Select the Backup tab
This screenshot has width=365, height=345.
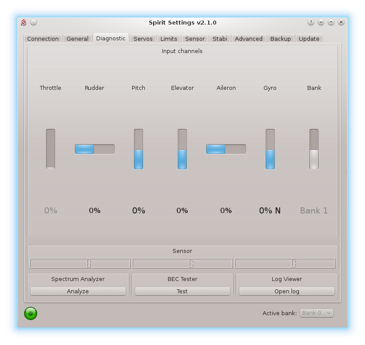pyautogui.click(x=281, y=39)
